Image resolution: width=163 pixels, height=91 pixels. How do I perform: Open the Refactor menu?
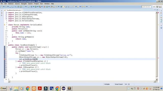tap(11, 4)
